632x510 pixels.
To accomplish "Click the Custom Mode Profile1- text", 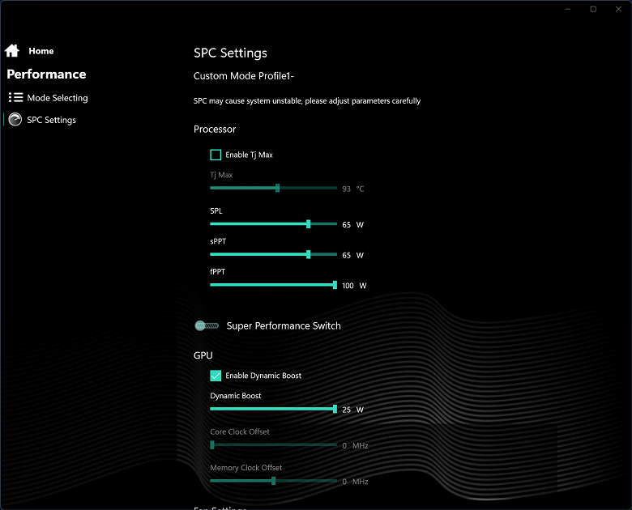I will tap(243, 76).
